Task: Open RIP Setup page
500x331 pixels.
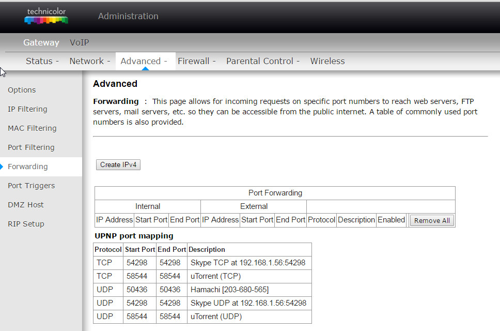Action: (26, 224)
